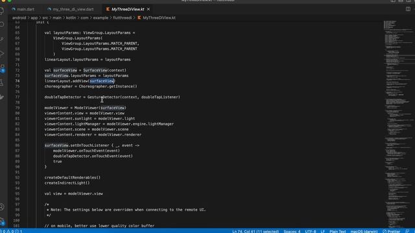Click line number 86 in gutter
This screenshot has width=415, height=233.
18,145
